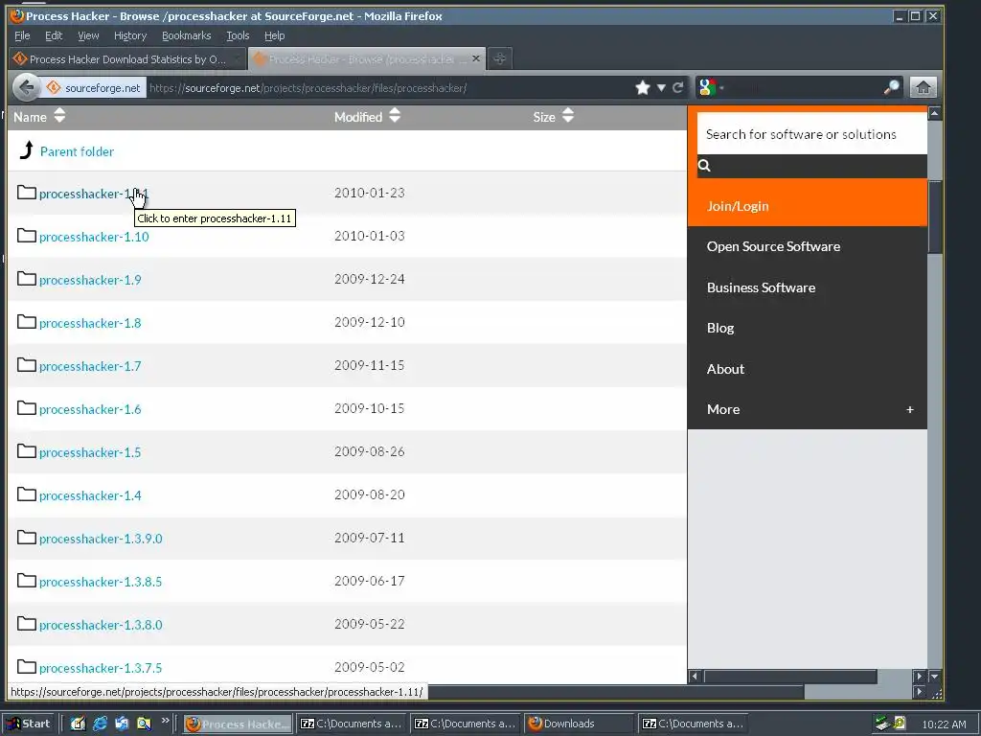Click the folder icon beside processhacker-1.8
This screenshot has width=981, height=736.
26,322
